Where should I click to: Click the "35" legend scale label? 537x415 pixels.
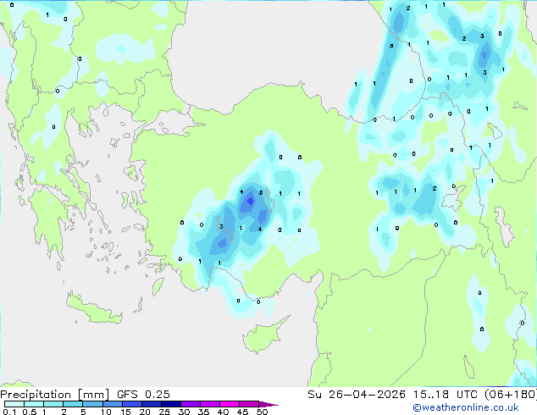[x=203, y=412]
